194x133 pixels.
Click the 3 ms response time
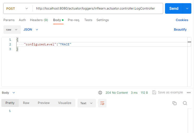[x=134, y=93]
